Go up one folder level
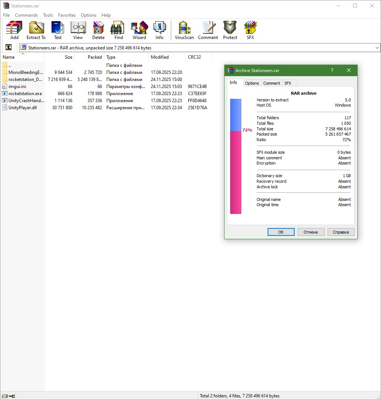This screenshot has width=381, height=400. (x=9, y=47)
